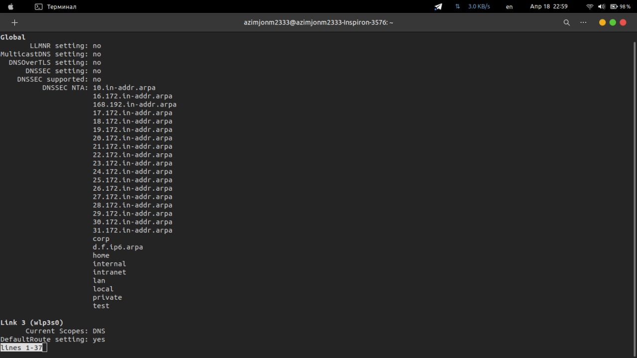Click the 28.172.in-addr.arpa entry
The width and height of the screenshot is (637, 358).
pos(132,205)
